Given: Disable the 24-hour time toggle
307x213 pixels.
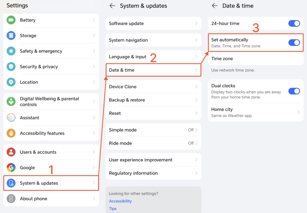Looking at the screenshot, I should click(294, 23).
